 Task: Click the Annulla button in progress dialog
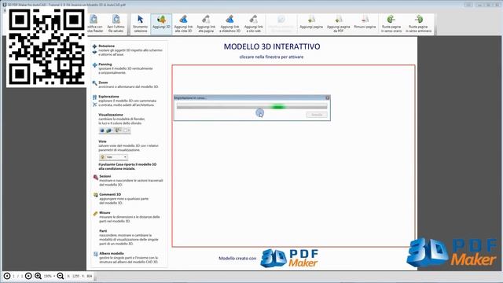(x=317, y=115)
